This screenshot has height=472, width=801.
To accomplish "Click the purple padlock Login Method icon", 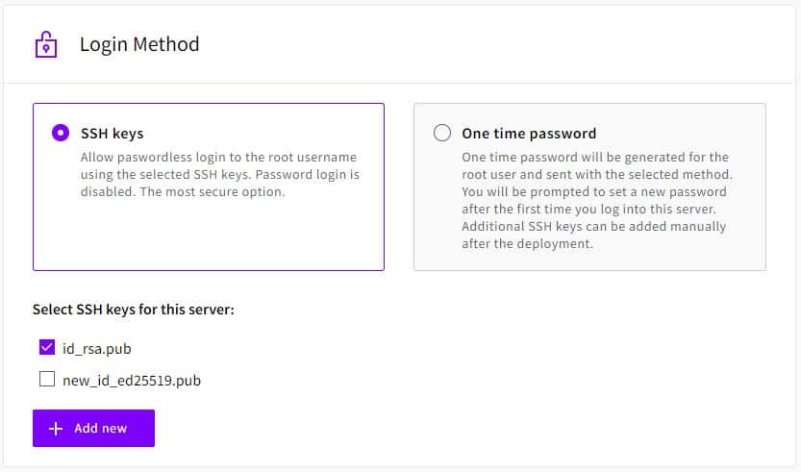I will pos(46,44).
